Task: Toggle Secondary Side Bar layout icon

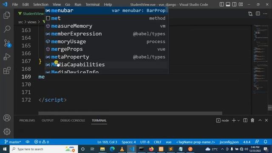Action: click(x=234, y=5)
